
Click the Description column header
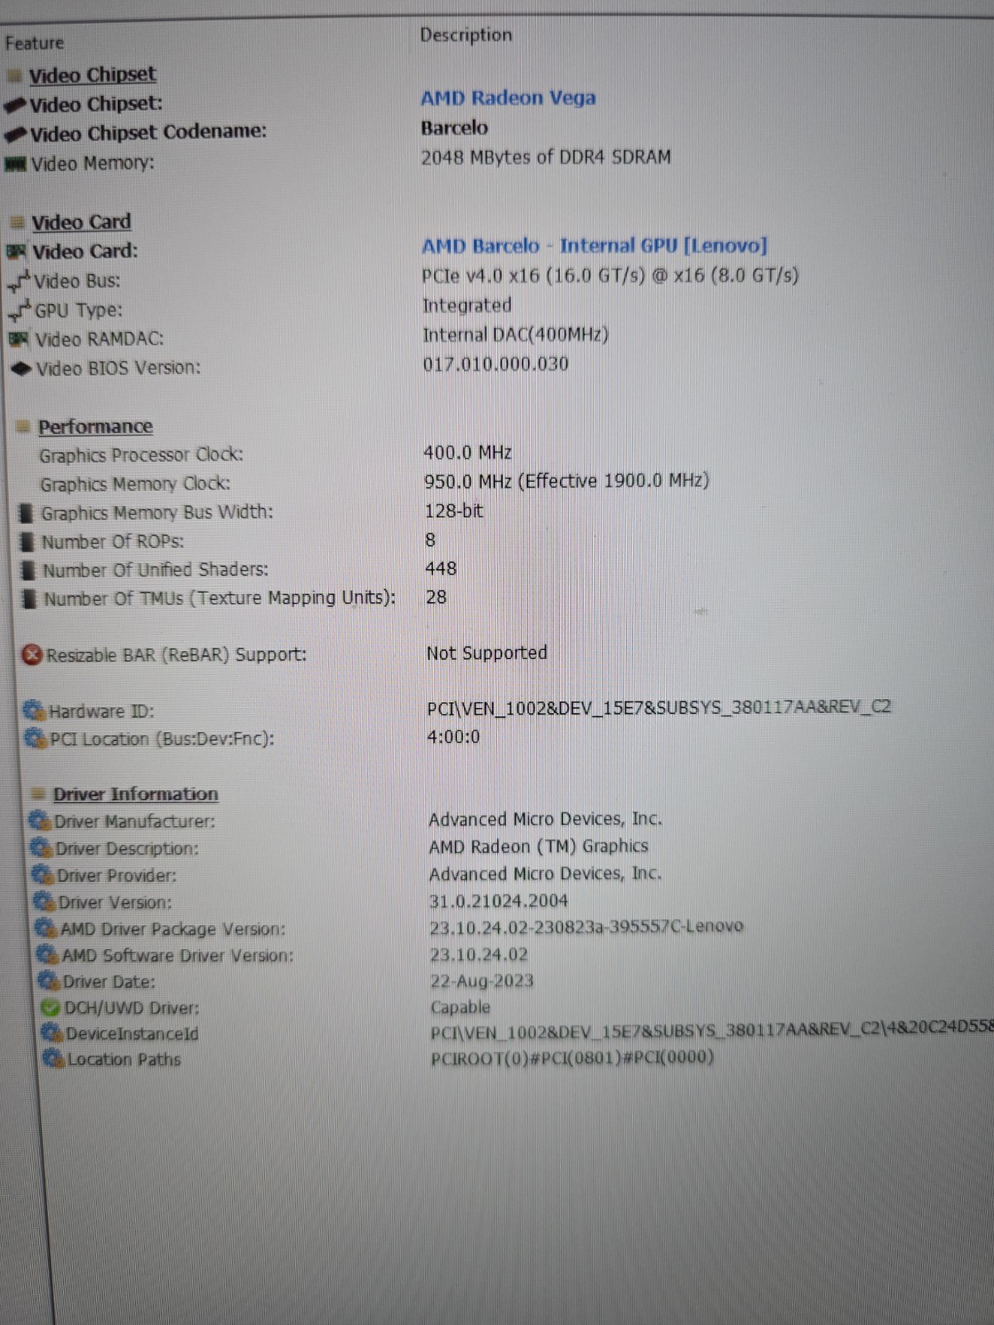point(466,35)
